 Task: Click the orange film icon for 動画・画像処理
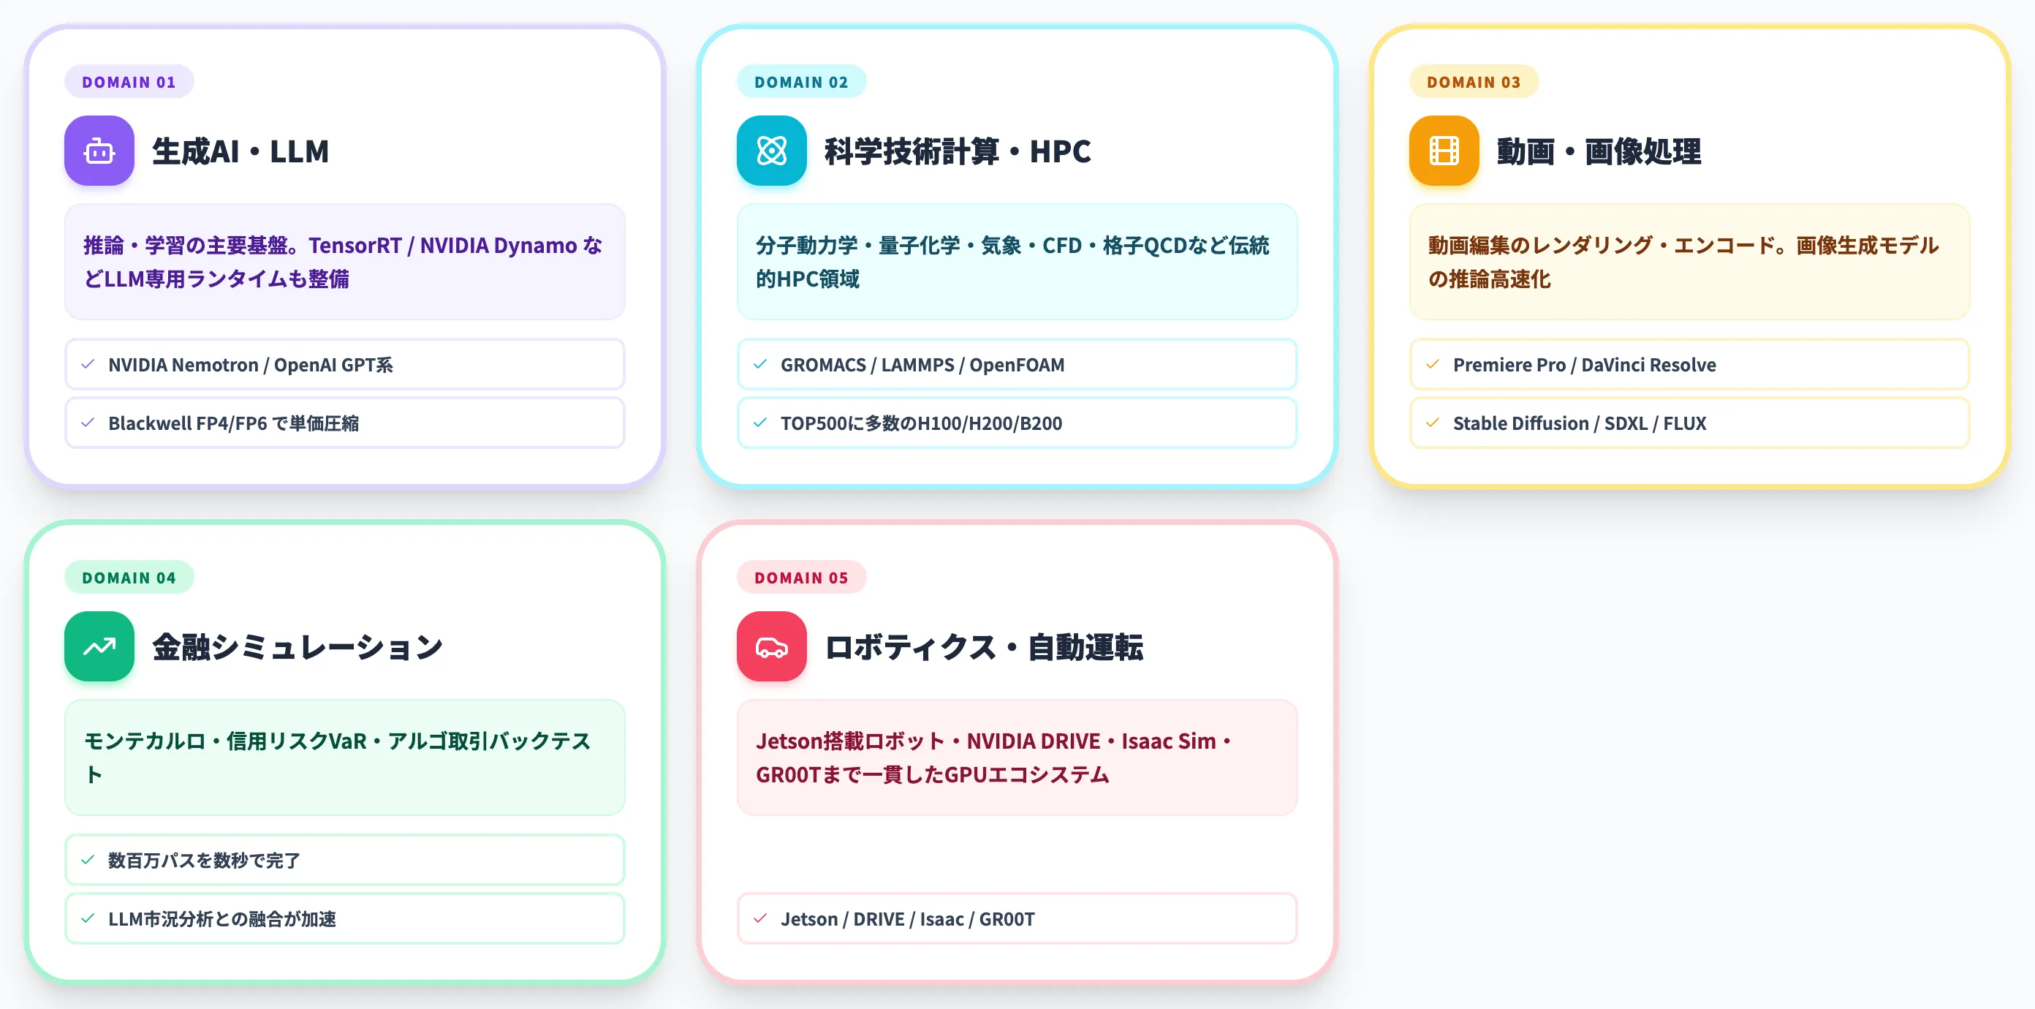click(1444, 151)
